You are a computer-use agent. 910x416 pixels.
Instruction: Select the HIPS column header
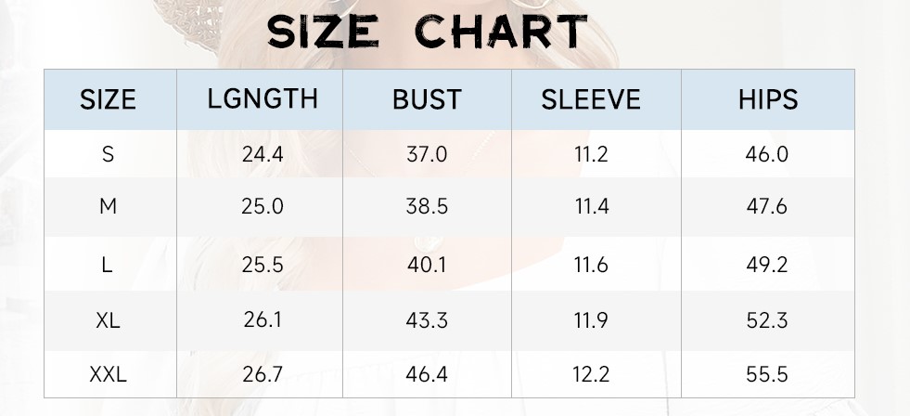pos(767,99)
